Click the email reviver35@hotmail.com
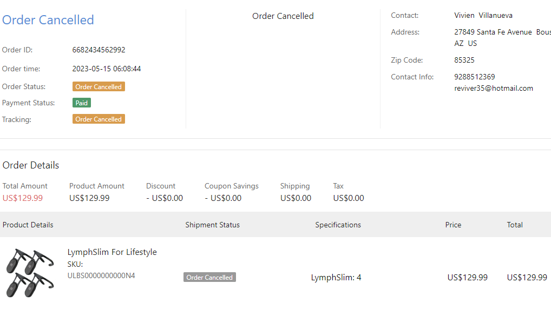This screenshot has width=551, height=310. (494, 88)
